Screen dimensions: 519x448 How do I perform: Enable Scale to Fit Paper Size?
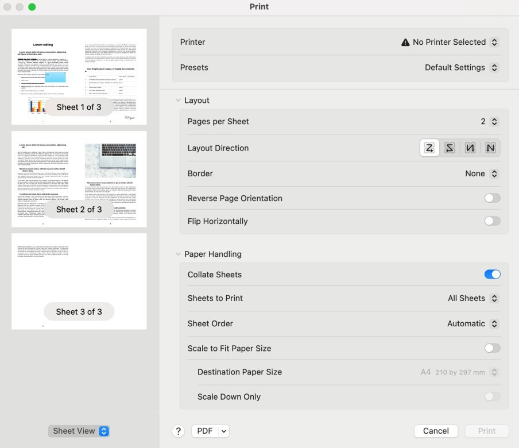pos(492,348)
